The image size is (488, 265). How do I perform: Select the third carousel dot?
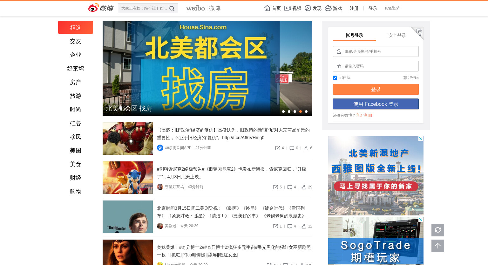pos(295,112)
